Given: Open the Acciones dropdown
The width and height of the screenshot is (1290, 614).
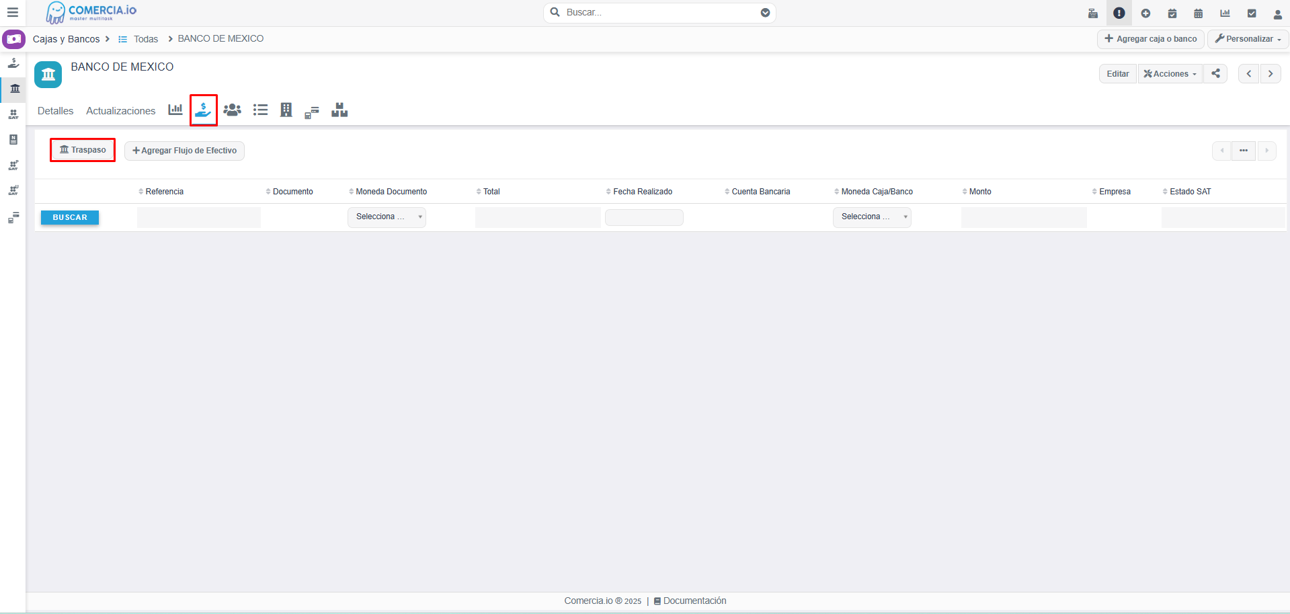Looking at the screenshot, I should point(1170,74).
